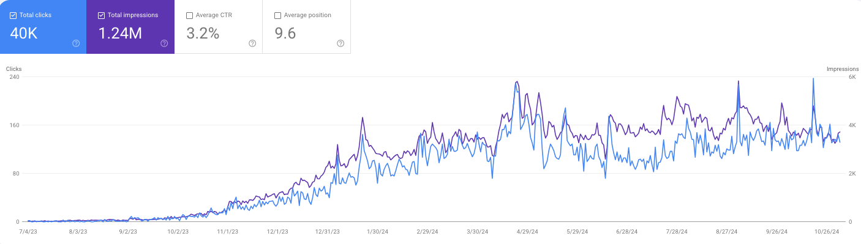Click the Average CTR help icon

point(252,43)
